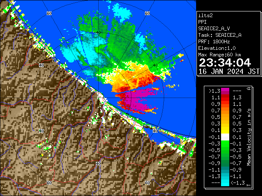
Task: Click "0.5" in the legend's left column
Action: tap(216, 117)
